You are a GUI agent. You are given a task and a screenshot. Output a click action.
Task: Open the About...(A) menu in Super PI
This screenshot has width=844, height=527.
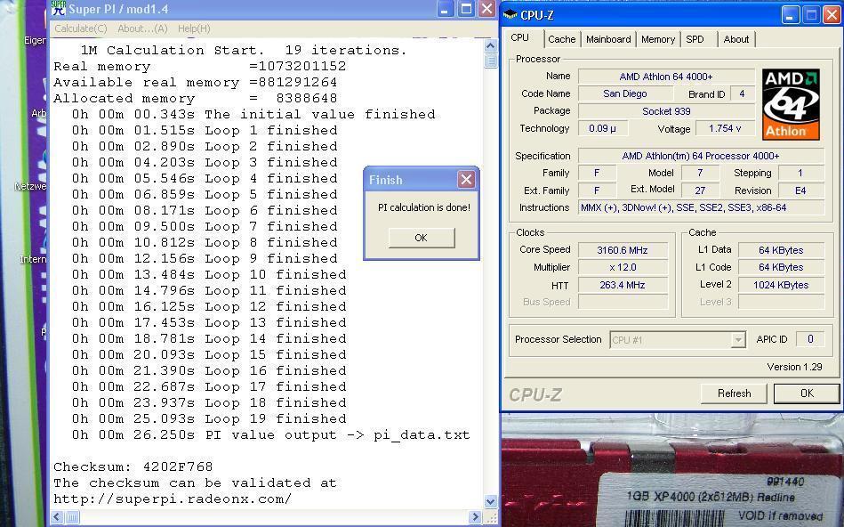point(142,28)
